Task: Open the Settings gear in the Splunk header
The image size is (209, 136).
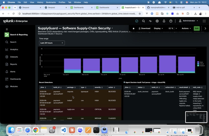Action: pos(157,21)
